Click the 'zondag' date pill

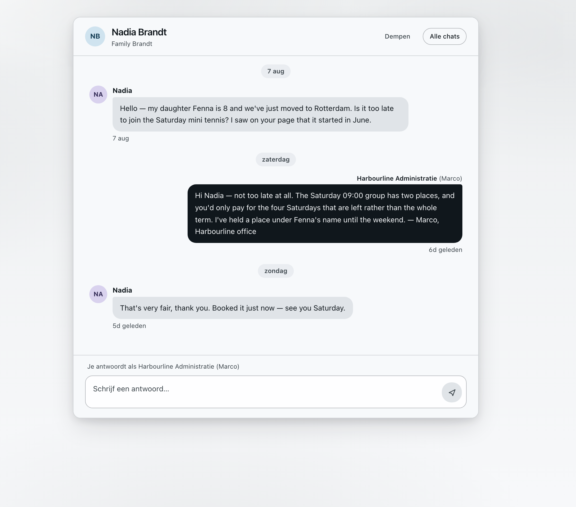click(x=276, y=271)
